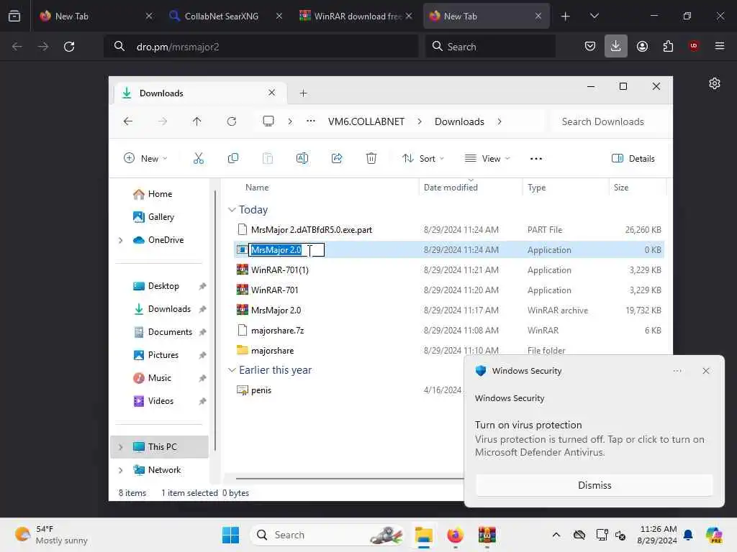This screenshot has height=552, width=737.
Task: Open Pictures in the navigation pane
Action: 163,355
